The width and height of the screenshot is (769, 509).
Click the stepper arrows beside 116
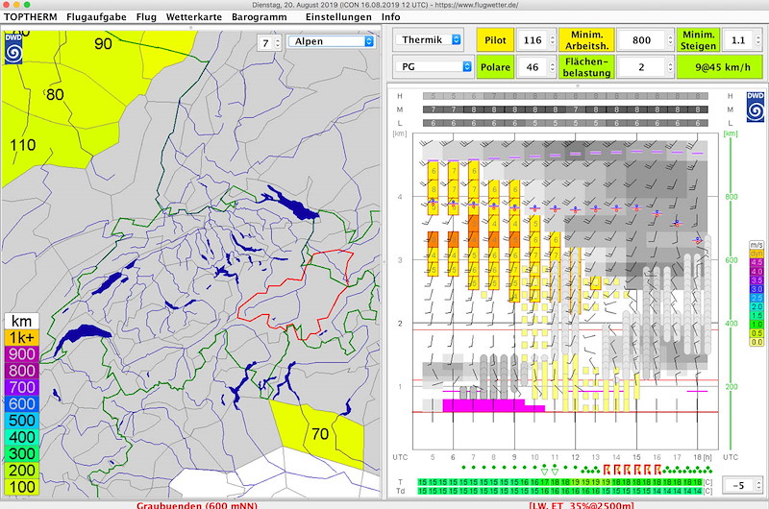coord(553,40)
